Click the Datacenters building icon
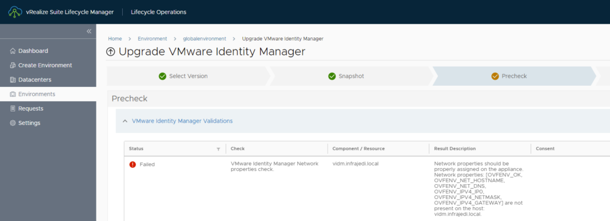Screen dimensions: 610x221 tap(13, 80)
